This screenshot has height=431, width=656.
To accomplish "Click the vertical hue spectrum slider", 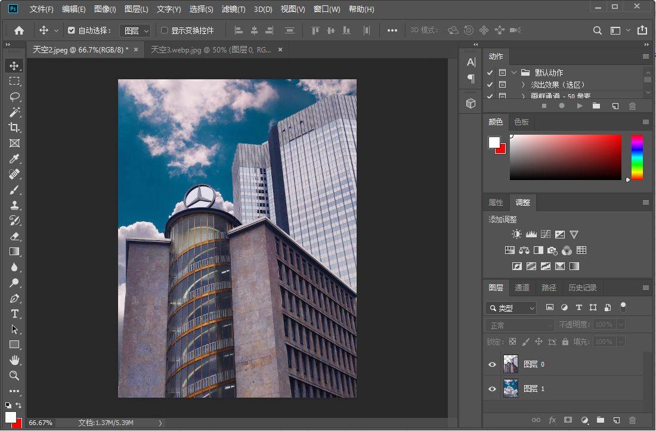I will point(637,157).
